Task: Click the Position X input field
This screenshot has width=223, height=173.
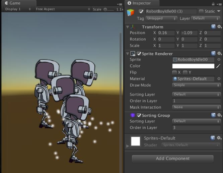Action: pyautogui.click(x=166, y=33)
